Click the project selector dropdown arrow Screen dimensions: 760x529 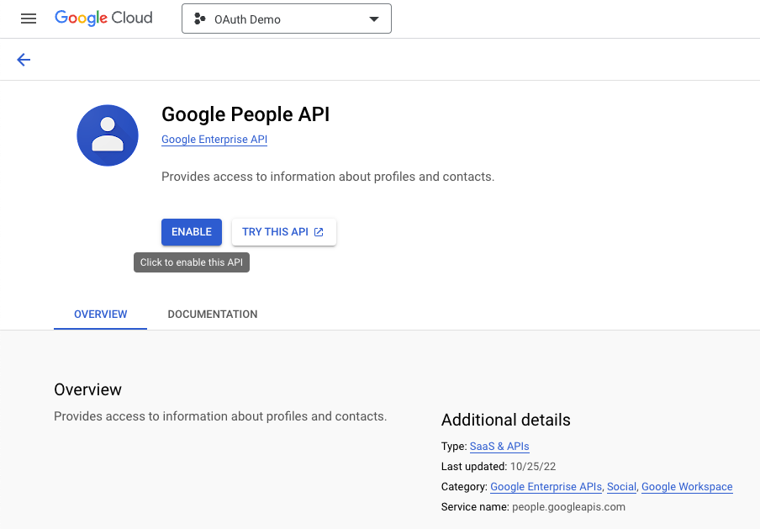click(x=374, y=19)
